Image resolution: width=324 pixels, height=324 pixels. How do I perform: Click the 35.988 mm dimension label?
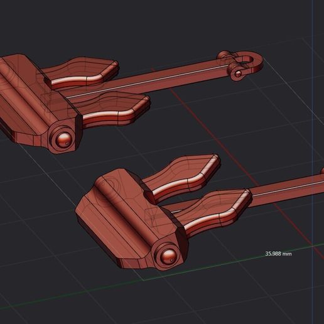click(x=278, y=254)
